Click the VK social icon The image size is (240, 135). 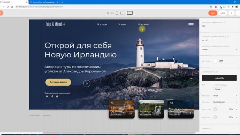pyautogui.click(x=47, y=96)
